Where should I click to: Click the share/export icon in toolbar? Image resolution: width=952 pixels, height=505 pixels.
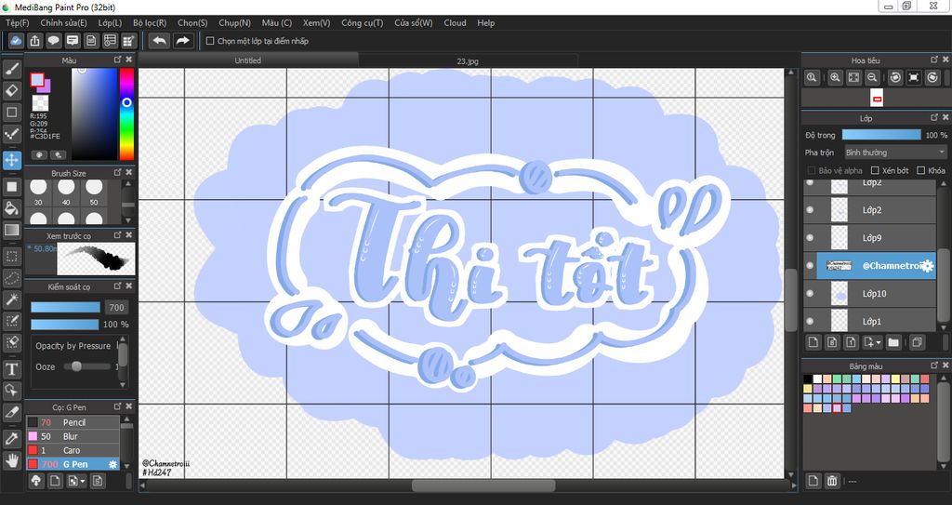click(34, 41)
